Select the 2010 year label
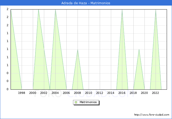The height and width of the screenshot is (119, 172). [89, 93]
